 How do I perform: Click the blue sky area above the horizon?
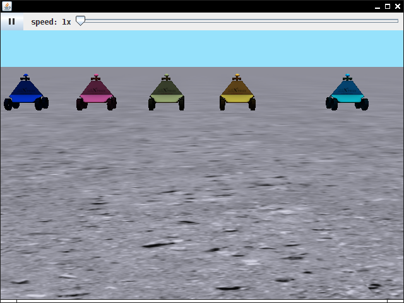(202, 48)
